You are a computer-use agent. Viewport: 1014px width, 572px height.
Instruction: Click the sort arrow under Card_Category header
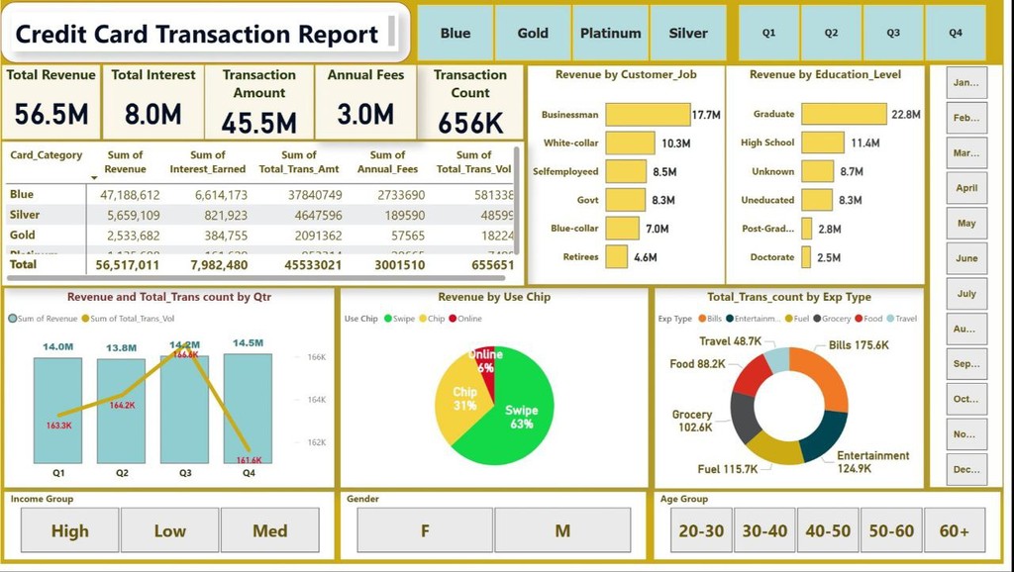click(x=94, y=178)
